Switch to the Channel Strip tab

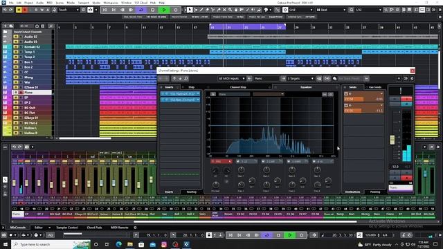(238, 87)
